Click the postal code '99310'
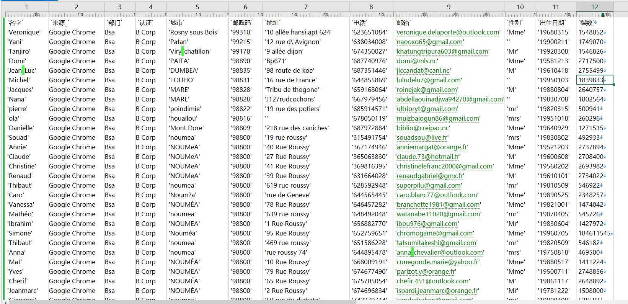Image resolution: width=628 pixels, height=304 pixels. 241,32
